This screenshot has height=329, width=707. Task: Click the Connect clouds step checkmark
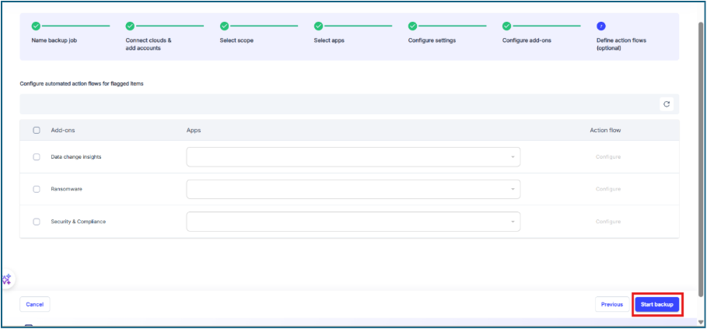point(131,26)
